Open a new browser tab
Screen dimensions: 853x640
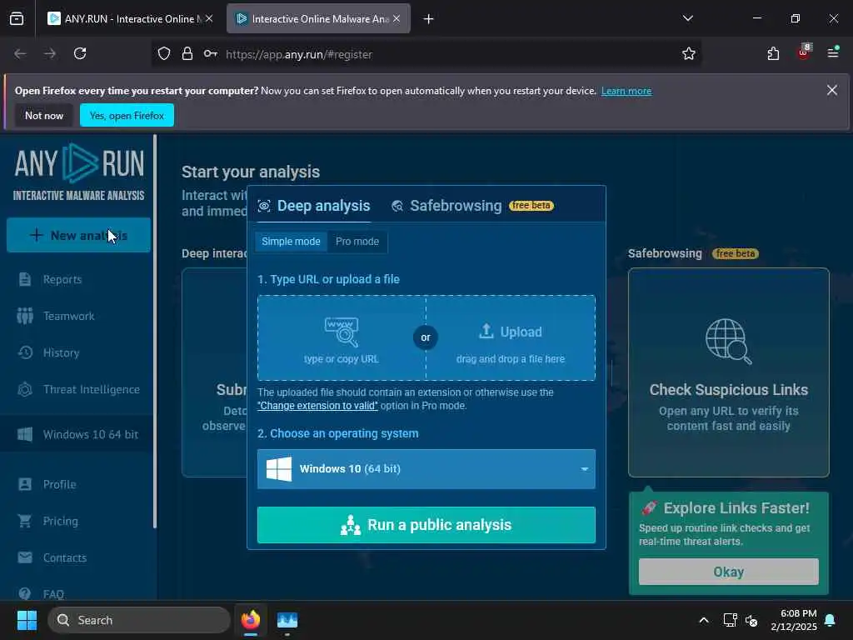[429, 19]
